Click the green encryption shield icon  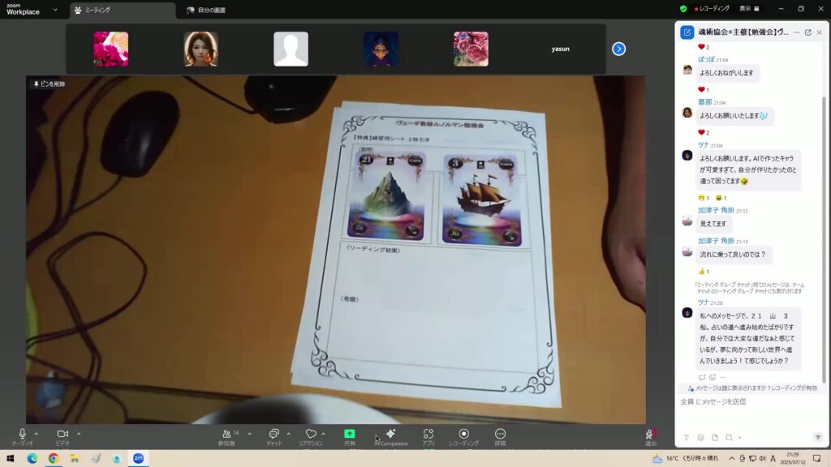tap(683, 9)
